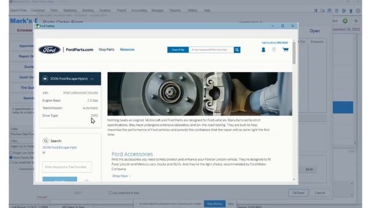Click the magnifier icon beside Search label
371x208 pixels.
[x=46, y=141]
